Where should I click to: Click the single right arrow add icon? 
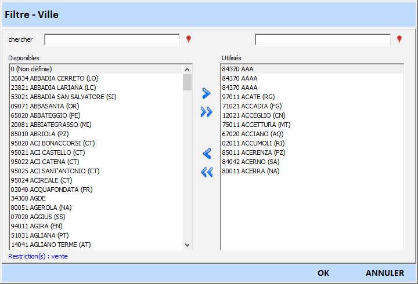[206, 94]
